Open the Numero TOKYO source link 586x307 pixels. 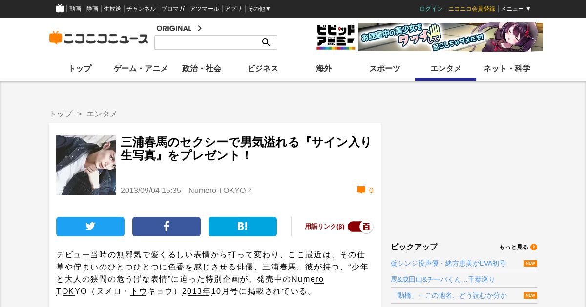pyautogui.click(x=217, y=190)
